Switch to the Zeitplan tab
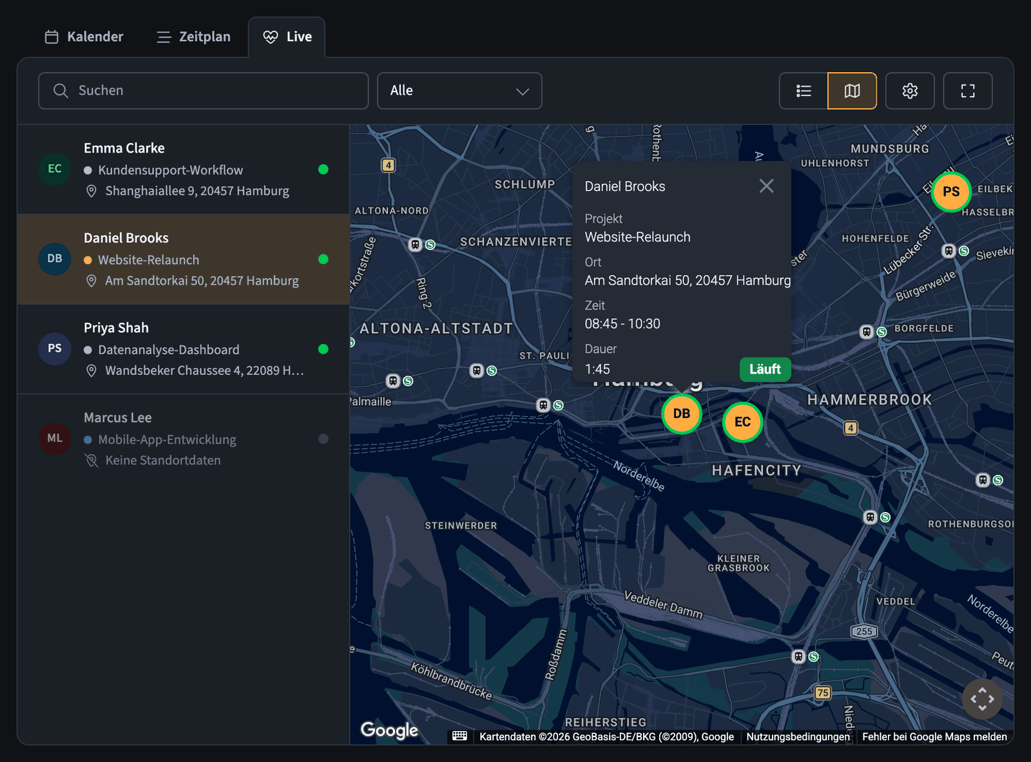The height and width of the screenshot is (762, 1031). tap(193, 37)
